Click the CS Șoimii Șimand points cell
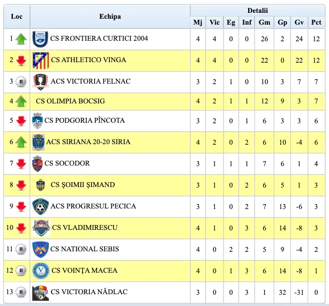This screenshot has width=329, height=306. tap(316, 185)
